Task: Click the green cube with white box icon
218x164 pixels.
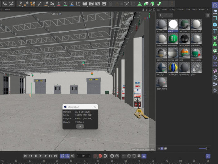Action: pyautogui.click(x=146, y=4)
